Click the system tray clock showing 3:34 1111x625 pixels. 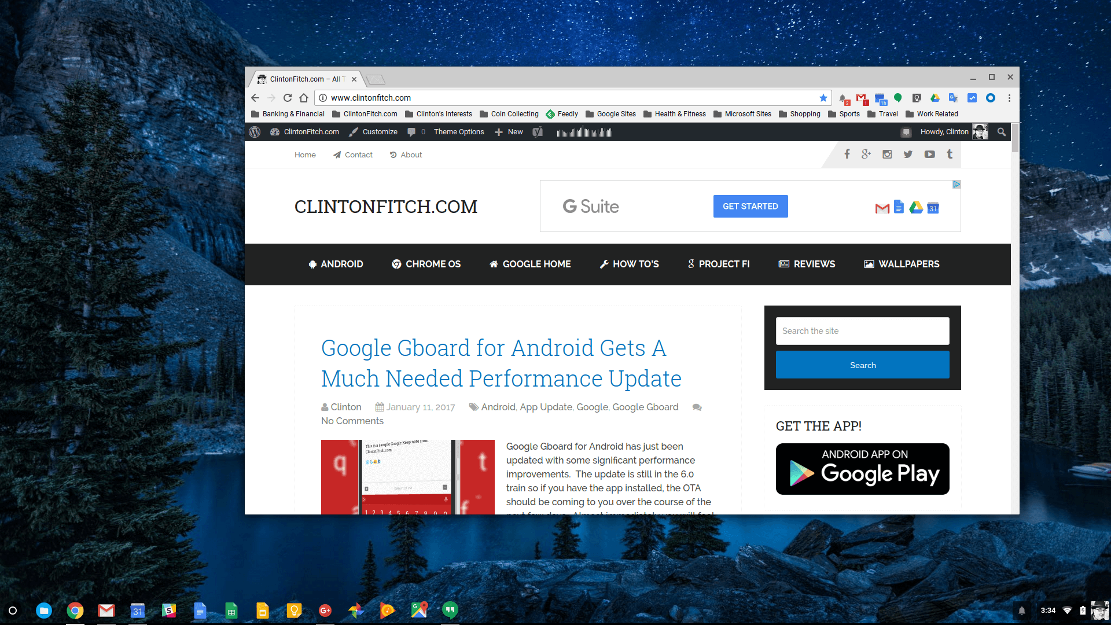point(1048,610)
